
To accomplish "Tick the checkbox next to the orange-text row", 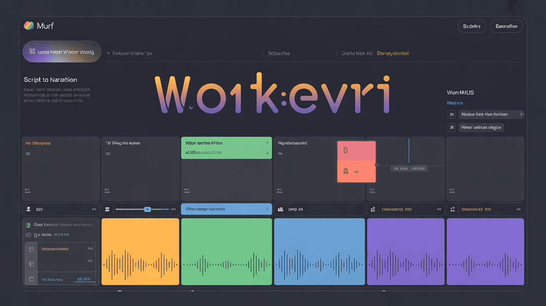I will click(x=31, y=249).
